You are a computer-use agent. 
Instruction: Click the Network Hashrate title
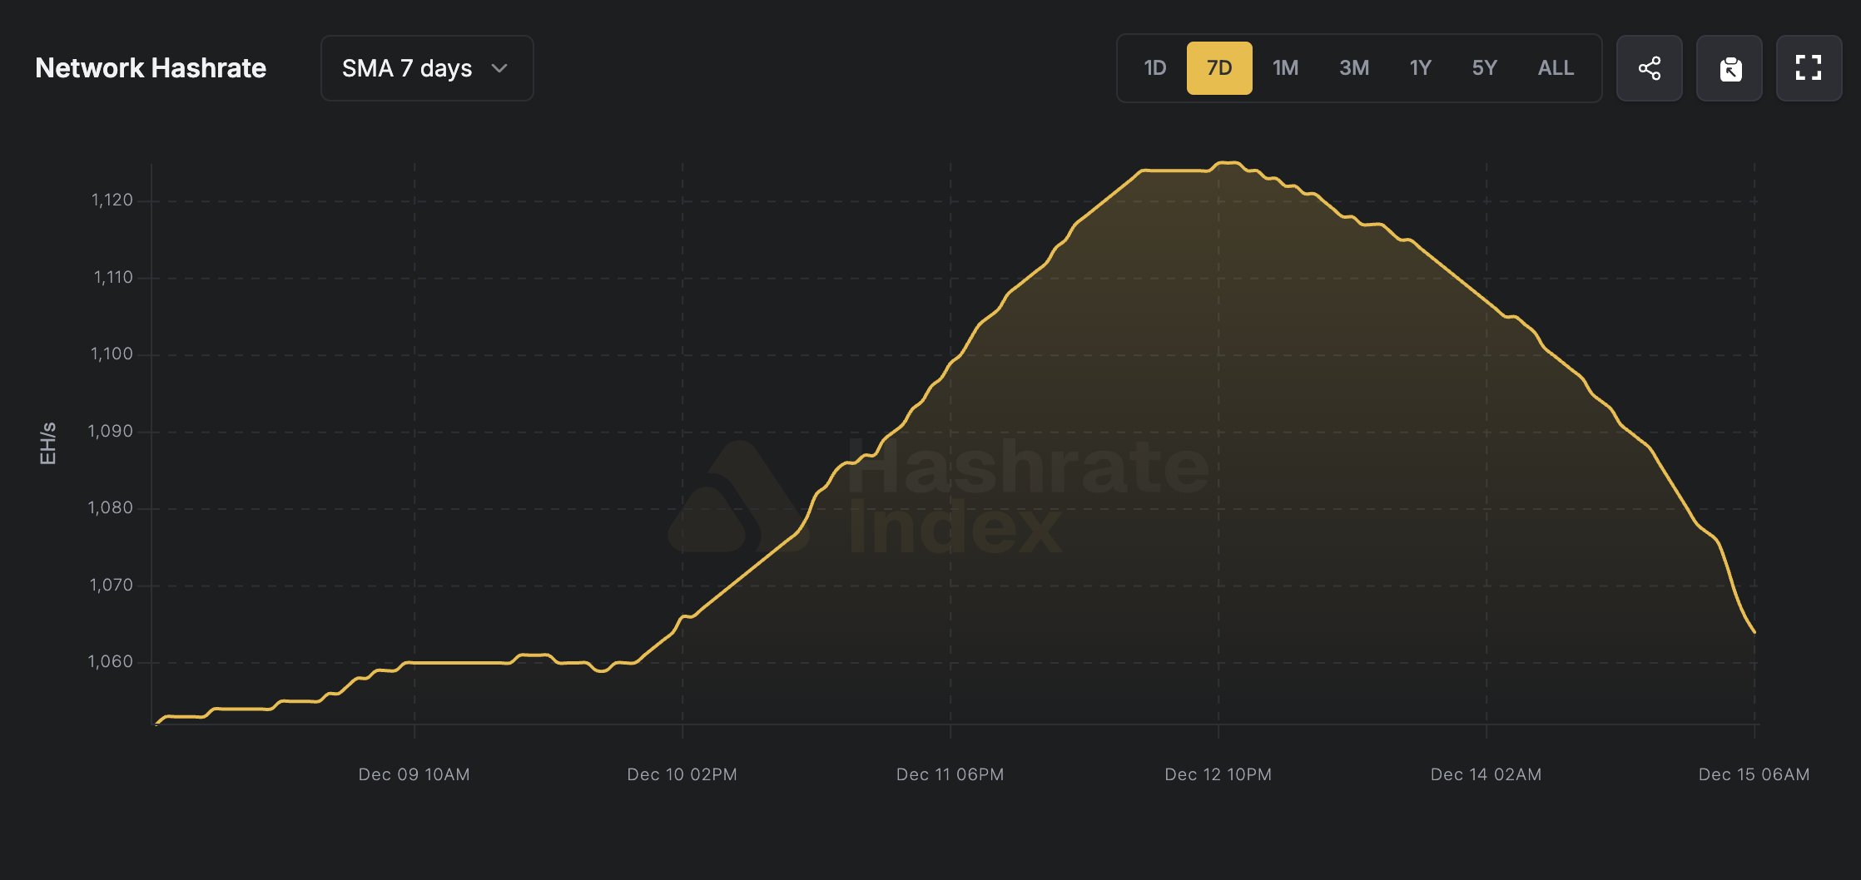pos(151,68)
